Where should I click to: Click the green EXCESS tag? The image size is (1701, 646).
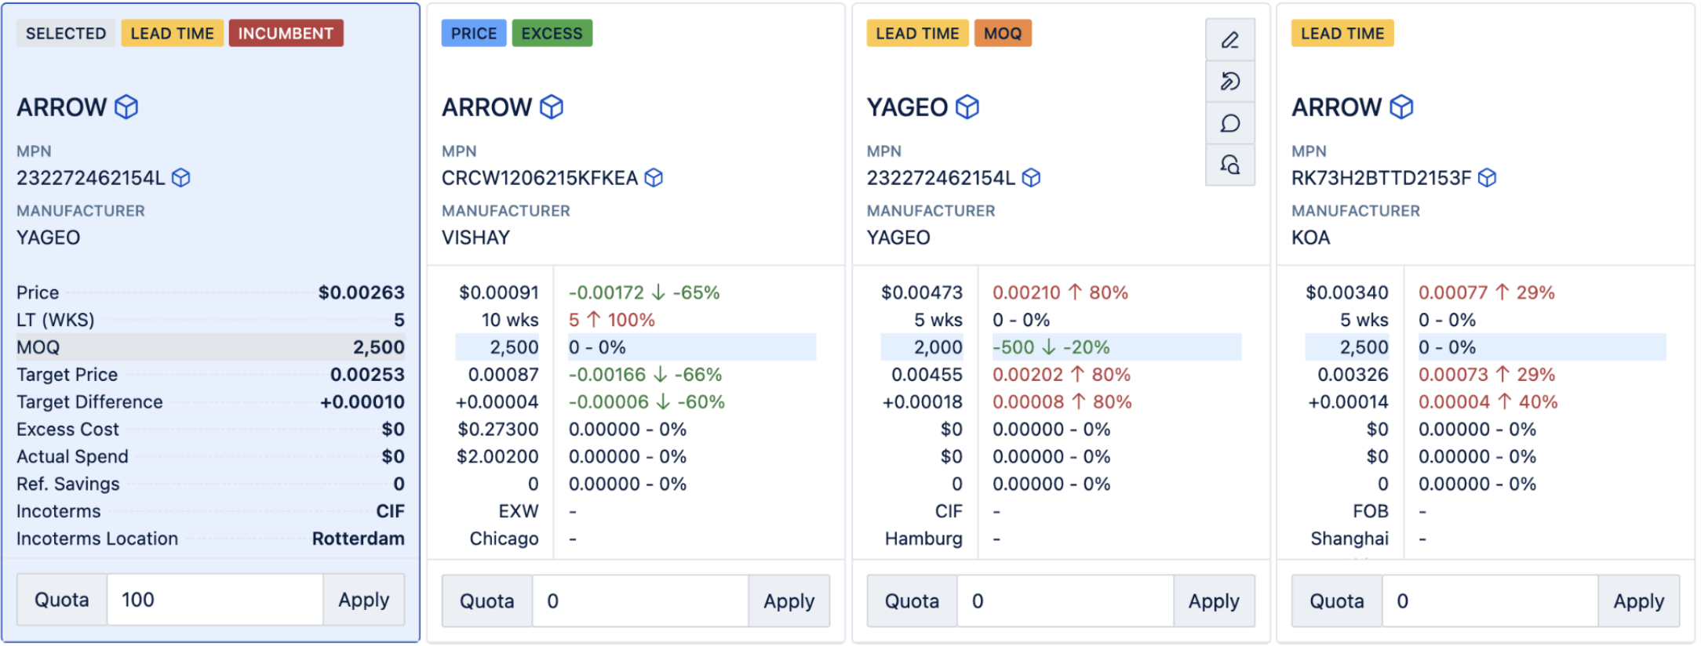[x=552, y=33]
